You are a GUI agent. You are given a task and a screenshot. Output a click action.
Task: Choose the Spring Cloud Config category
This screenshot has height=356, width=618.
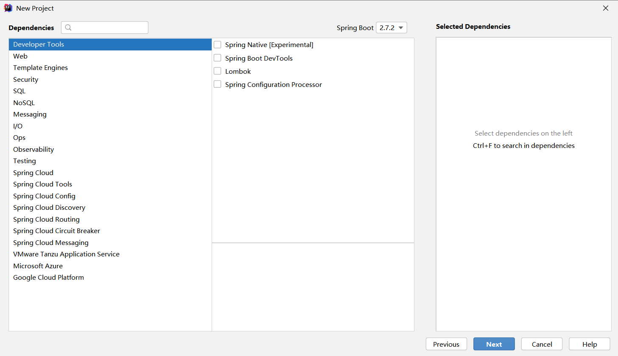[x=110, y=196]
